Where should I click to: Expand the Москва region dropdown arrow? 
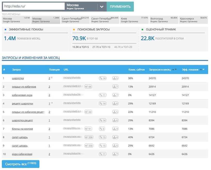pyautogui.click(x=102, y=7)
